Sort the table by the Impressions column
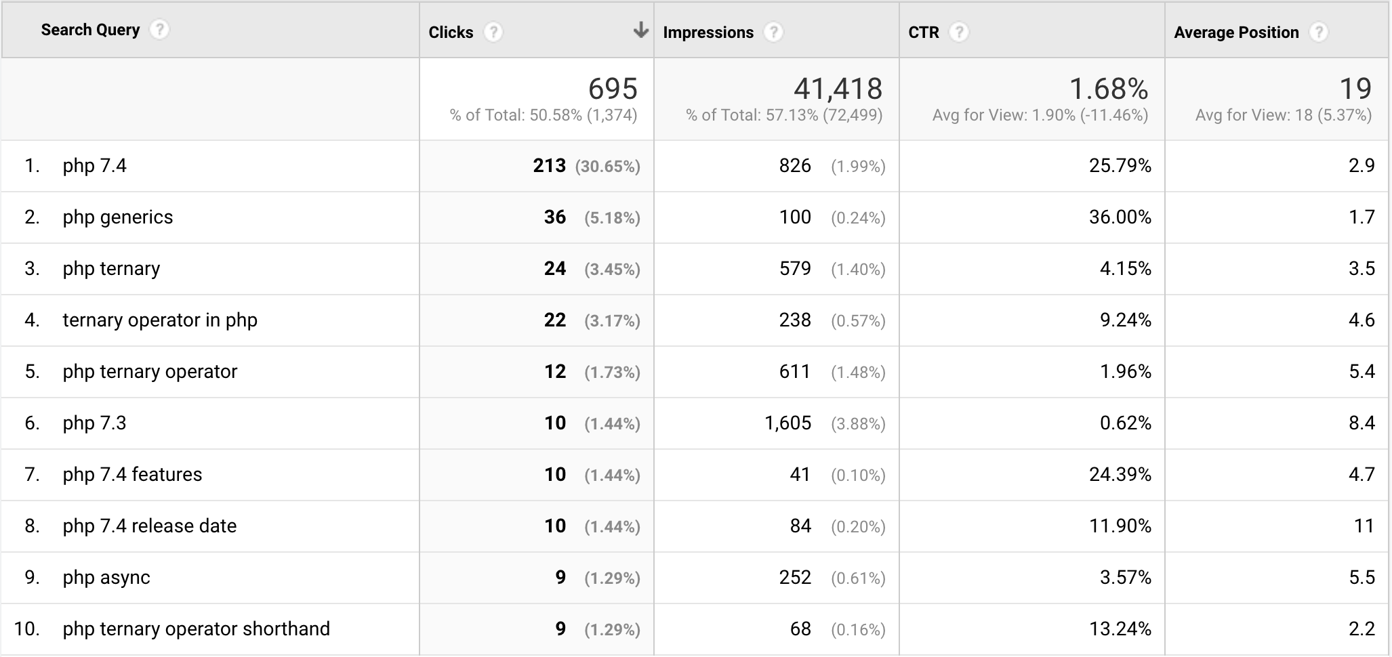 708,31
